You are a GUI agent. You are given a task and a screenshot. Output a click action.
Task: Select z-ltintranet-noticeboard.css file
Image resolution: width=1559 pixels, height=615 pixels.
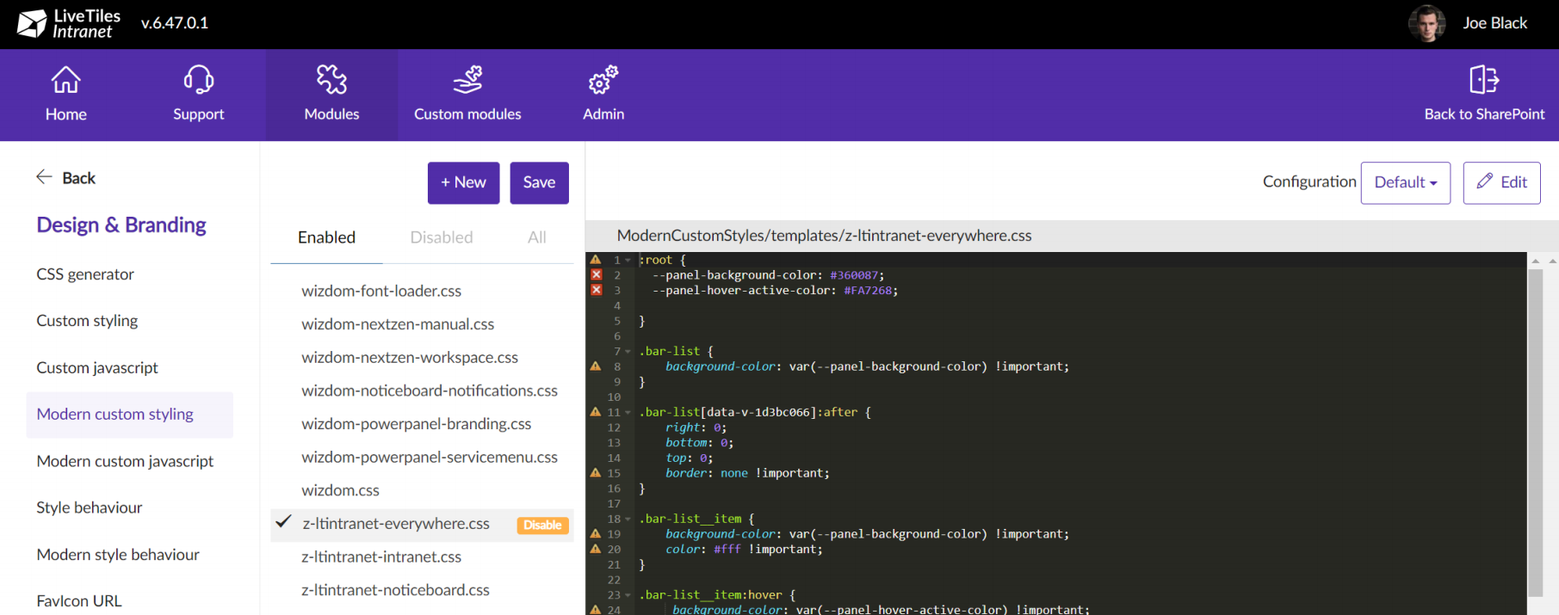pos(395,590)
